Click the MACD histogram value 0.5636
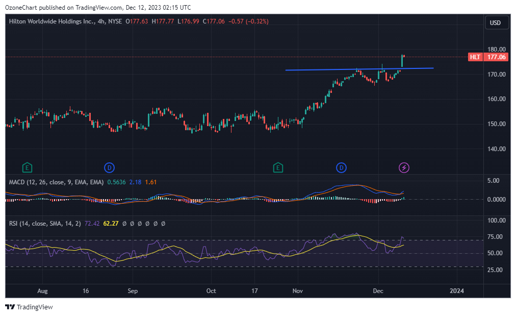The width and height of the screenshot is (516, 316). 116,182
